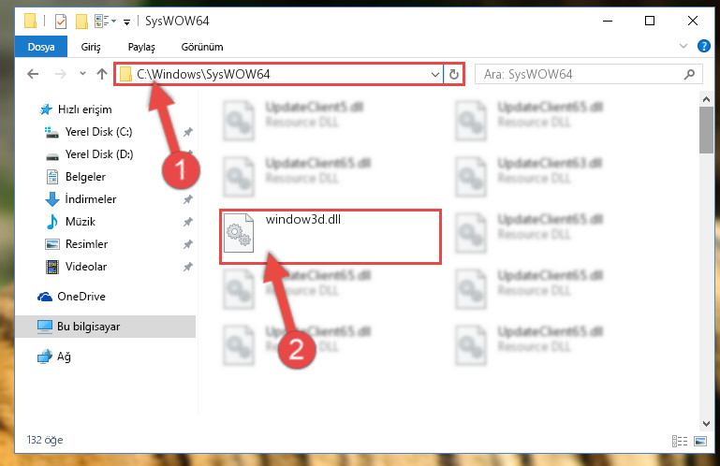Viewport: 720px width, 466px height.
Task: Expand the address bar history dropdown
Action: click(434, 74)
